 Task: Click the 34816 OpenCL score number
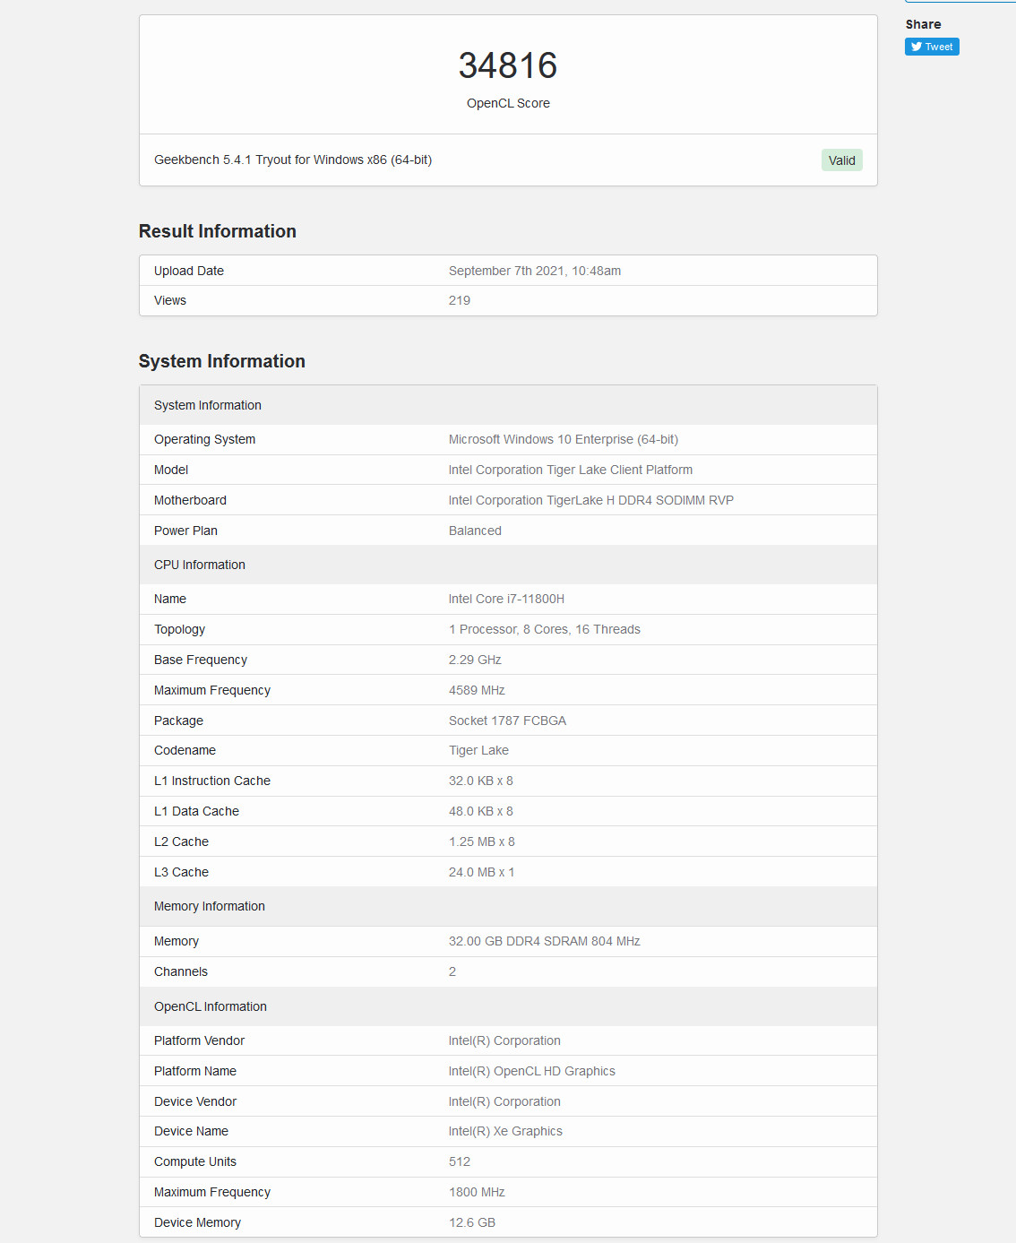pos(508,65)
